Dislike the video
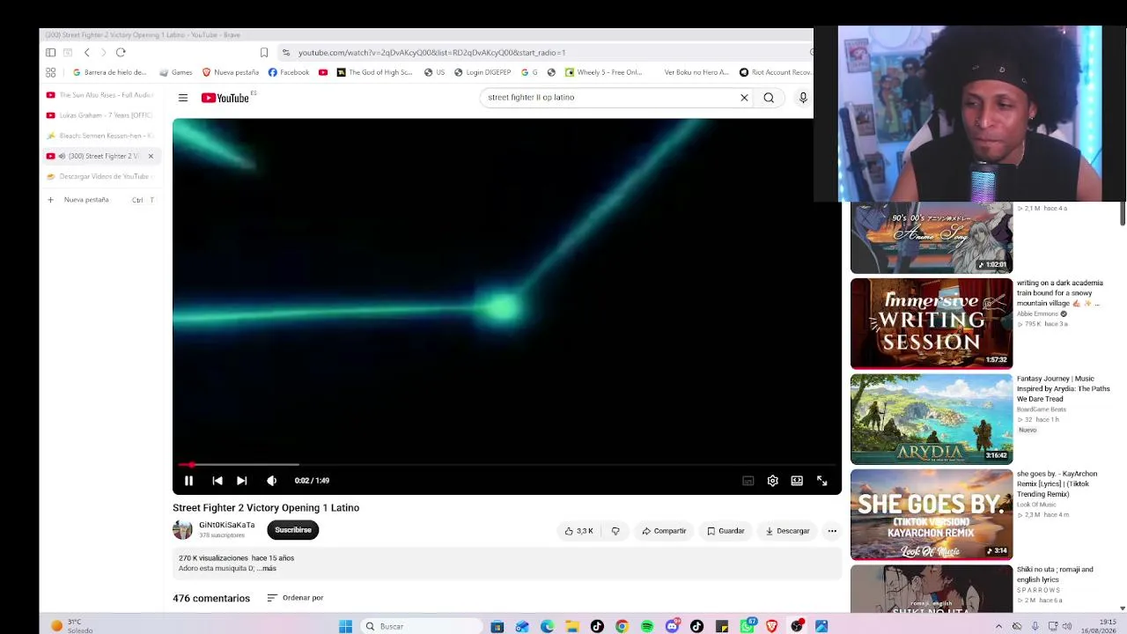The image size is (1127, 634). pos(615,531)
